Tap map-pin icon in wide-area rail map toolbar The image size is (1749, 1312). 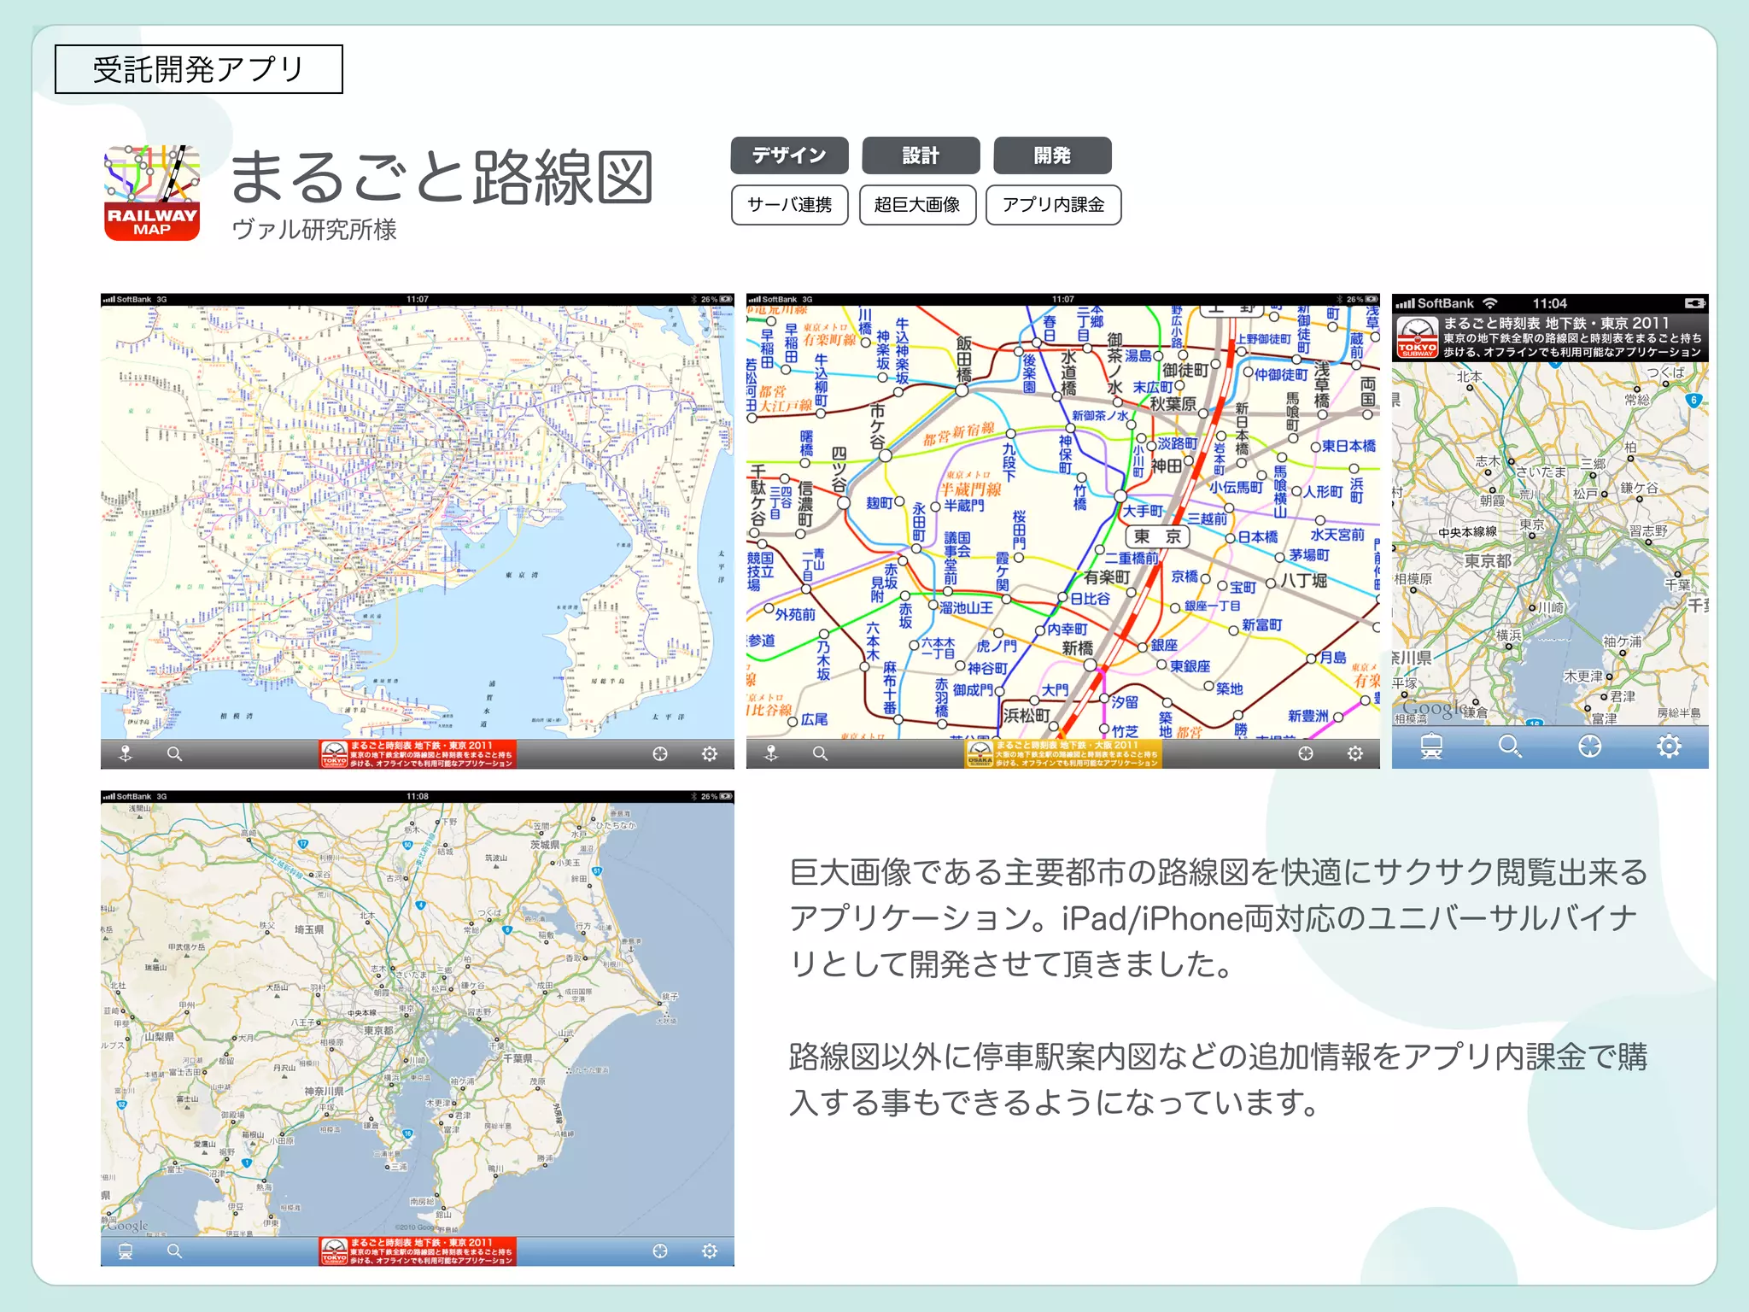pyautogui.click(x=126, y=754)
